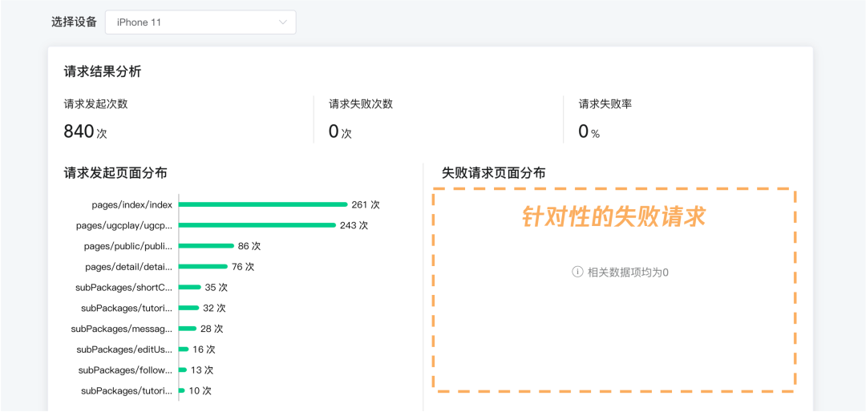Image resolution: width=866 pixels, height=412 pixels.
Task: Select the subPackages/editUs... label
Action: [124, 349]
